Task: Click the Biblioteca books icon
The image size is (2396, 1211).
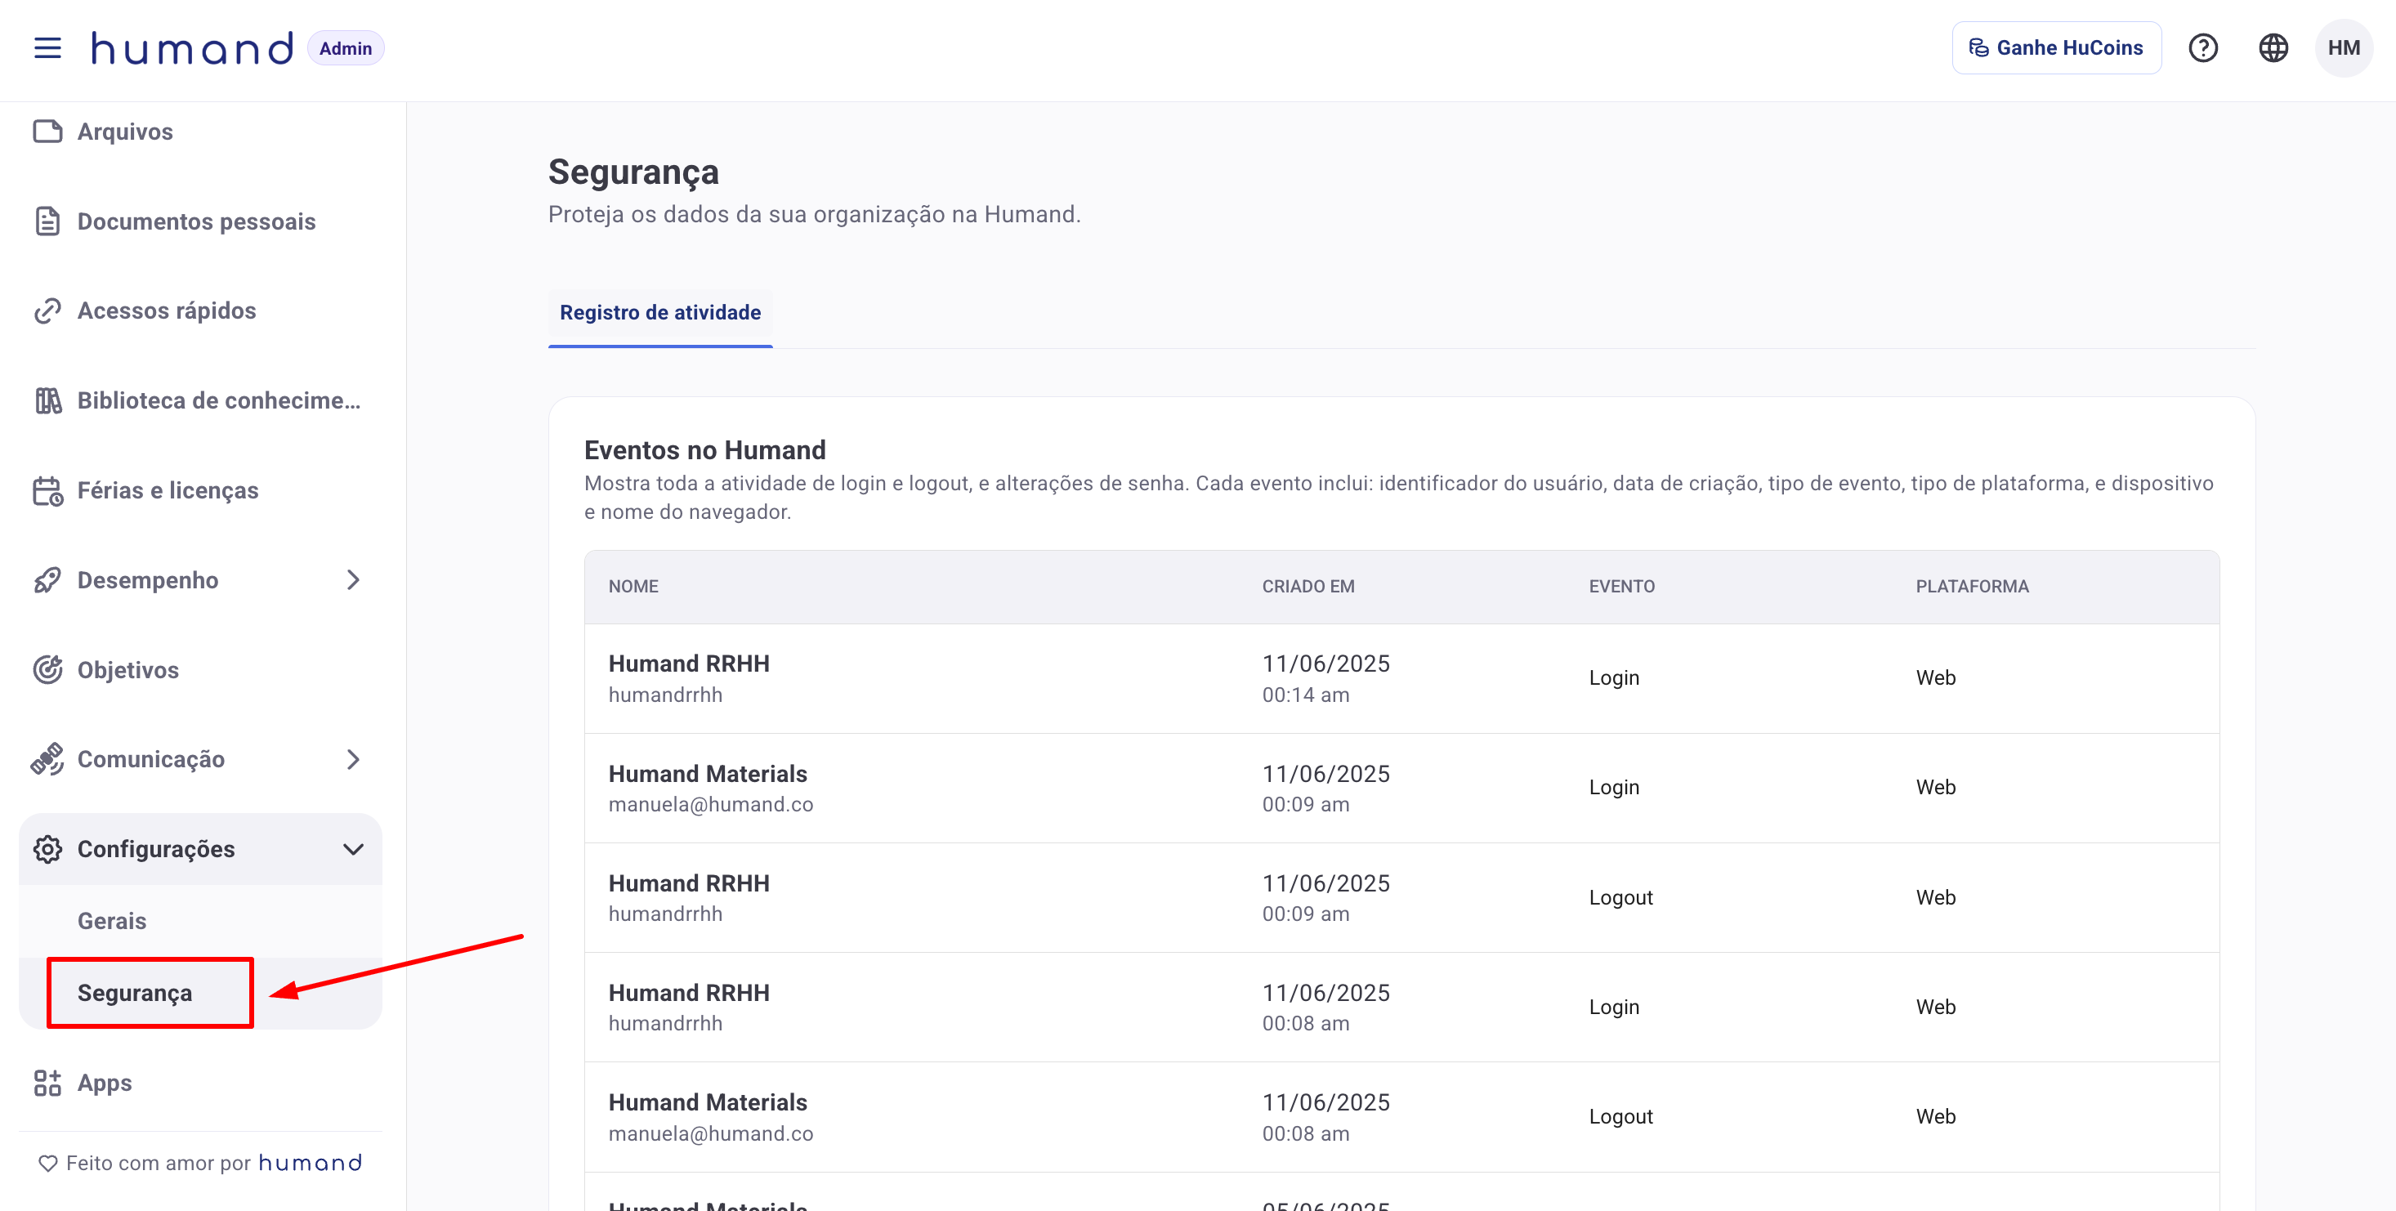Action: [x=47, y=401]
